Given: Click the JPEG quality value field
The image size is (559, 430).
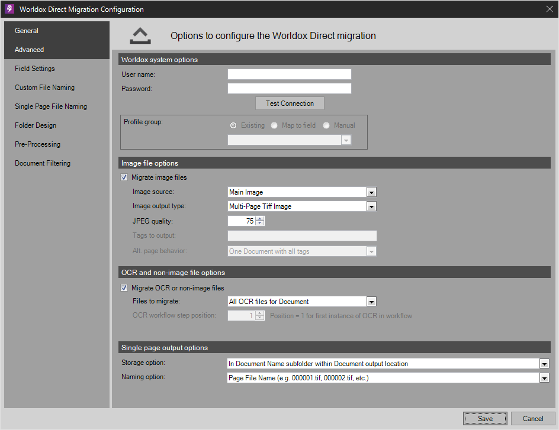Looking at the screenshot, I should pyautogui.click(x=242, y=221).
